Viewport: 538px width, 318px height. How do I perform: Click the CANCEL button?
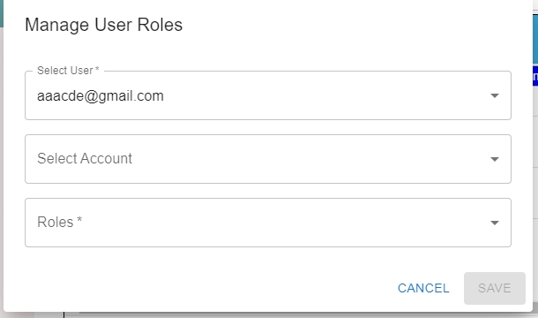pyautogui.click(x=423, y=288)
